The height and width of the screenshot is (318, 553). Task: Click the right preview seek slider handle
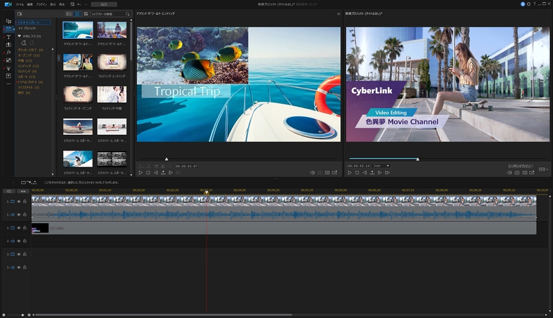tap(417, 159)
